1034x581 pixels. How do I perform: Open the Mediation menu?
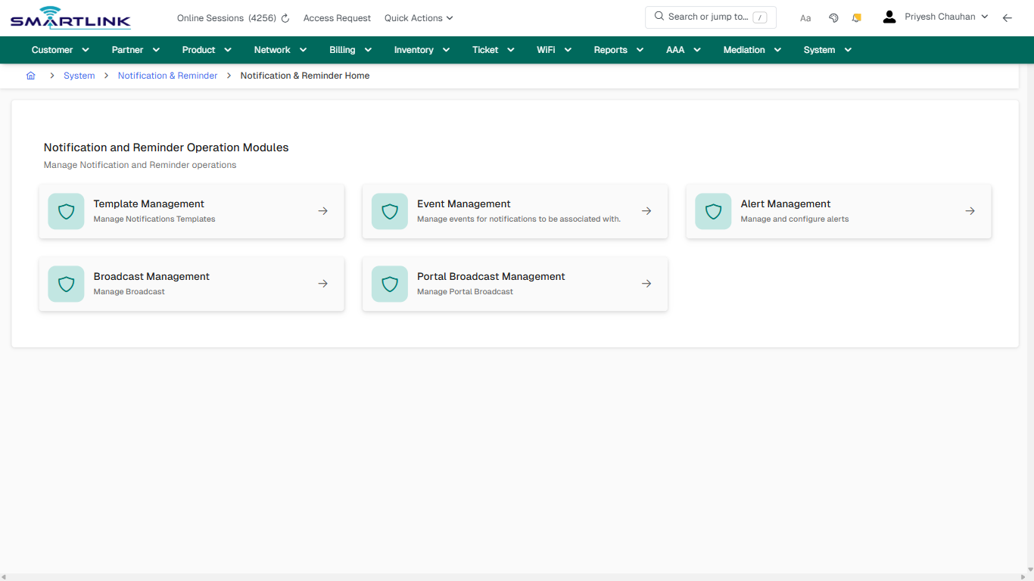(751, 49)
